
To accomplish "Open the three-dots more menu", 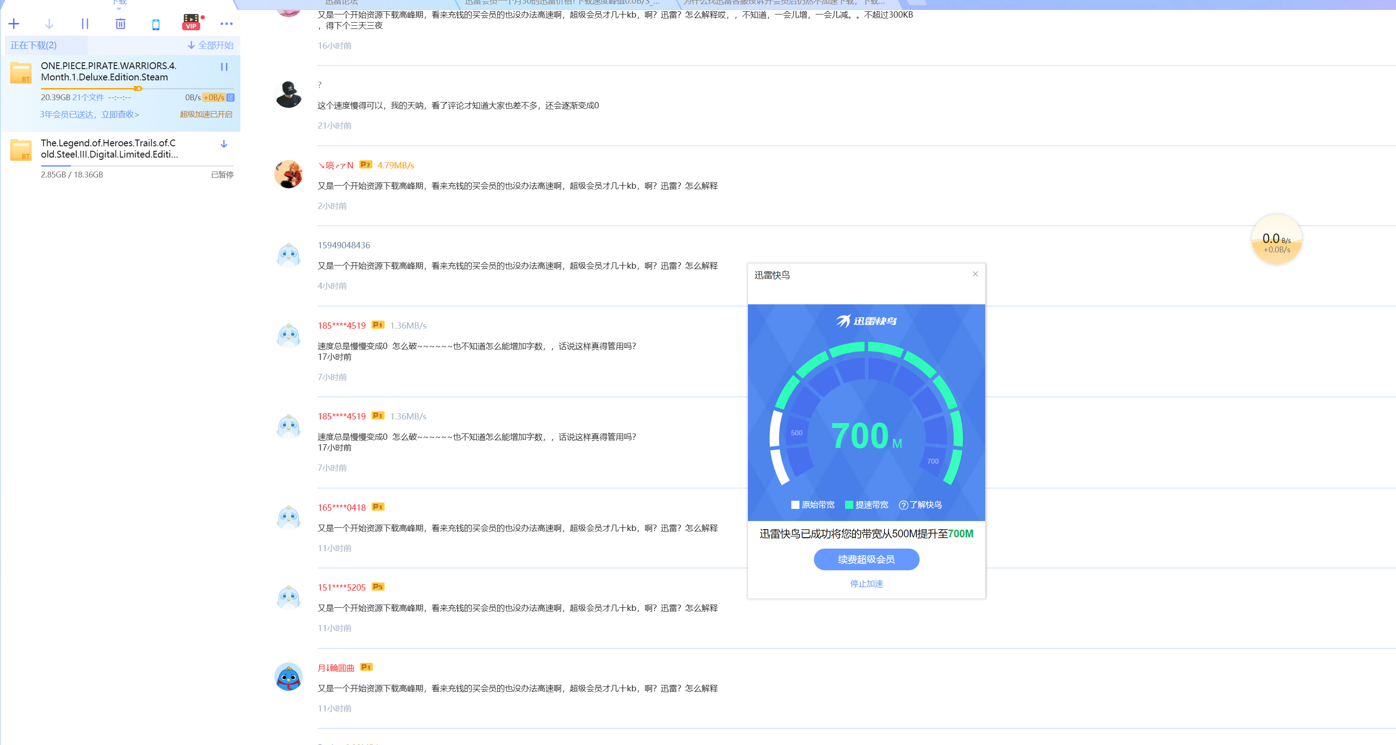I will click(x=226, y=24).
